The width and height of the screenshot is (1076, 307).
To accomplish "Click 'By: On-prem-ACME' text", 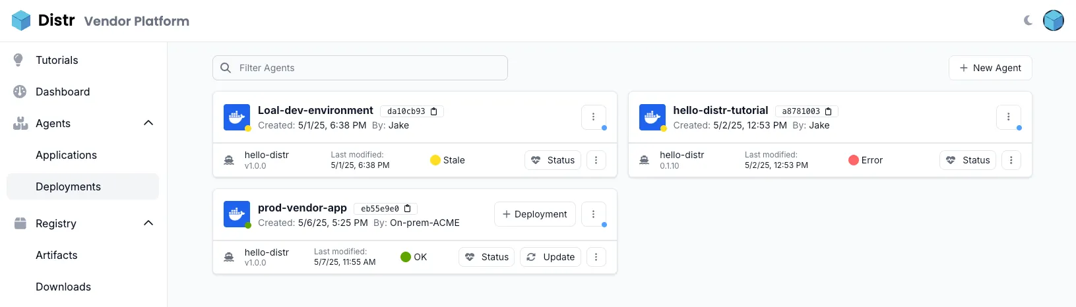I will click(416, 223).
